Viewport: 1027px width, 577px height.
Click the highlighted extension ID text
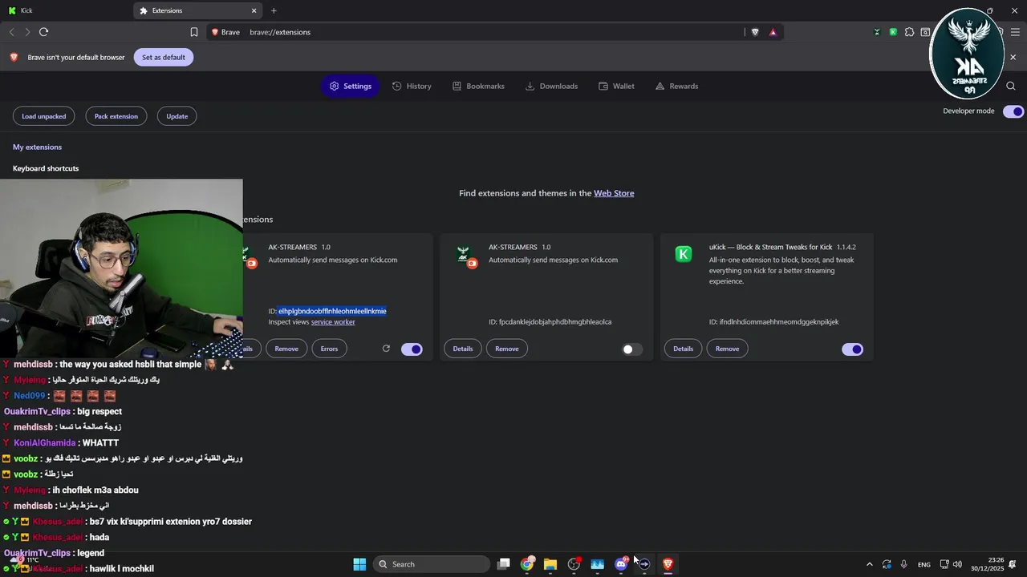(x=332, y=311)
